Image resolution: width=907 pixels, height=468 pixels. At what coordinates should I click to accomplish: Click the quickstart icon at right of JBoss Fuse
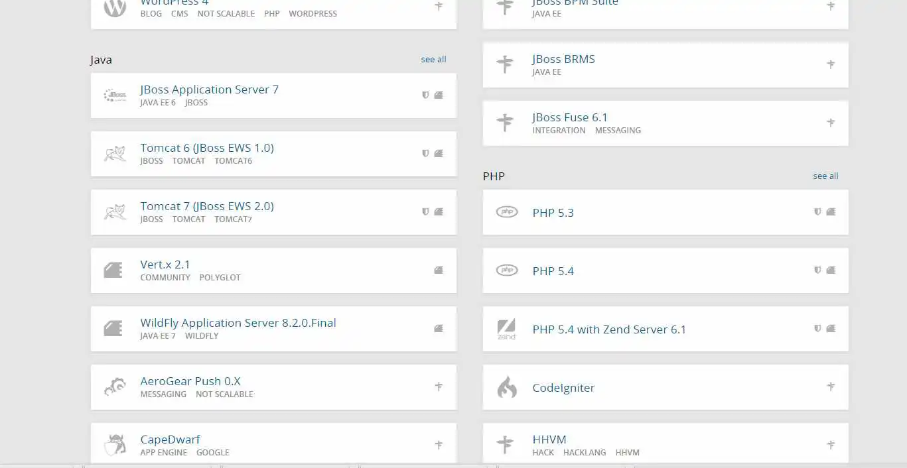[831, 123]
